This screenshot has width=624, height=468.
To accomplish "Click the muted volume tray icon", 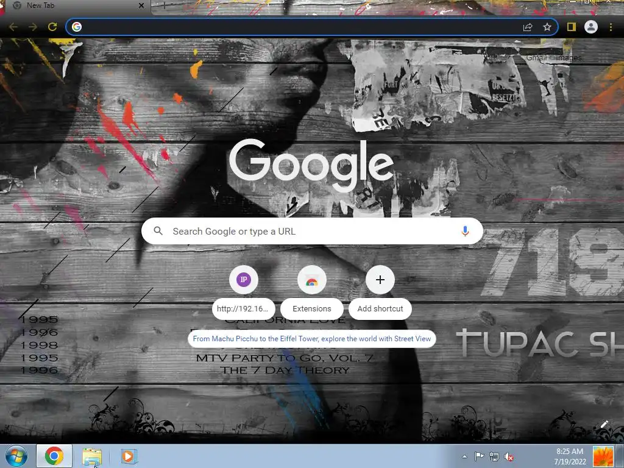I will coord(509,456).
